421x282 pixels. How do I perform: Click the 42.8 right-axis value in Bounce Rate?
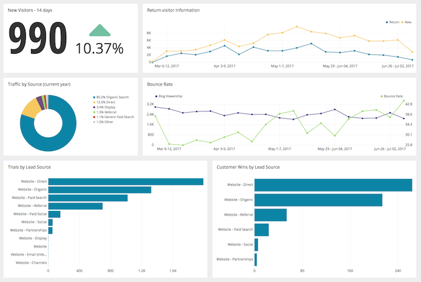(408, 104)
